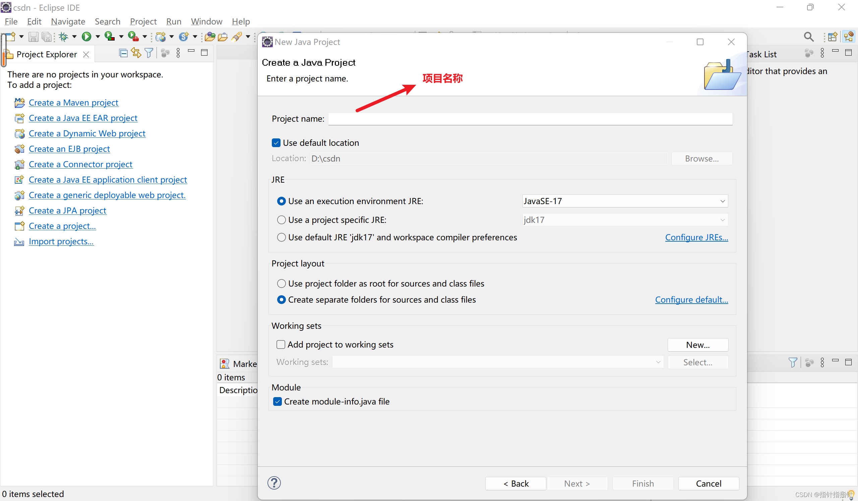The height and width of the screenshot is (501, 858).
Task: Select the Project Explorer tab
Action: click(47, 54)
